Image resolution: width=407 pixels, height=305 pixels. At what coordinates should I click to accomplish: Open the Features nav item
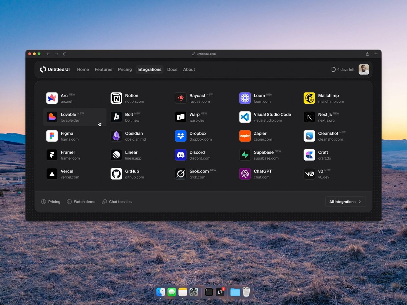pos(103,69)
